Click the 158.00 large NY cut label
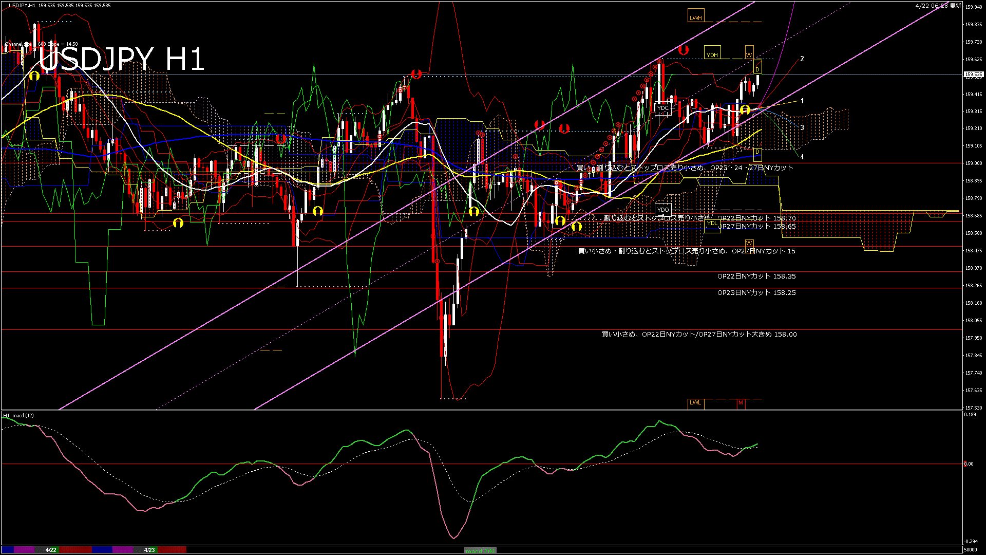Screen dimensions: 986x555 pos(699,335)
